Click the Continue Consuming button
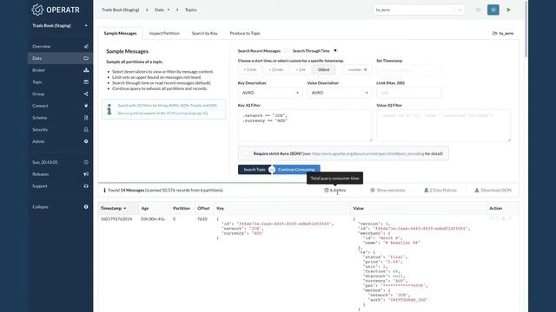Screen dimensions: 556x312 click(296, 170)
